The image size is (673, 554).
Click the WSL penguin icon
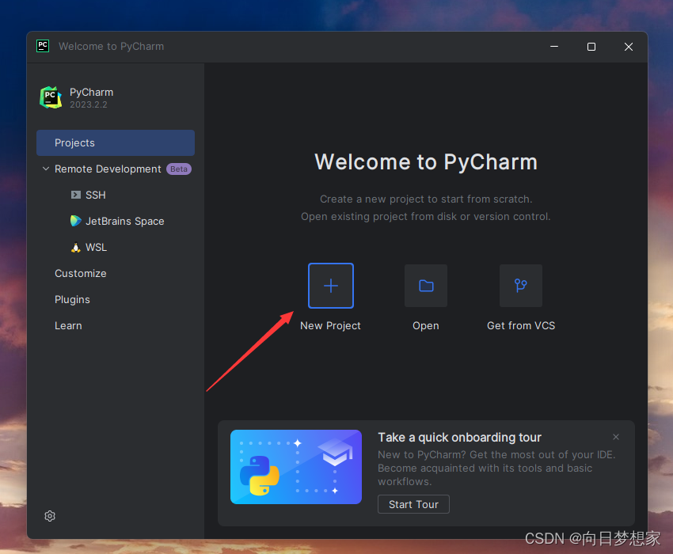pos(75,247)
